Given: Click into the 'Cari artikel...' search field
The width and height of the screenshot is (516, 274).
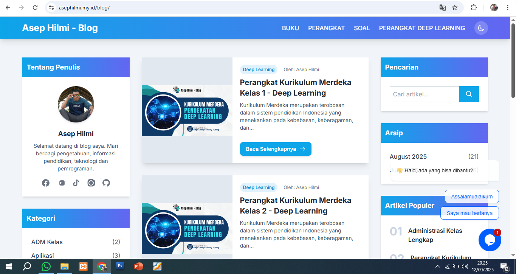Looking at the screenshot, I should 424,94.
